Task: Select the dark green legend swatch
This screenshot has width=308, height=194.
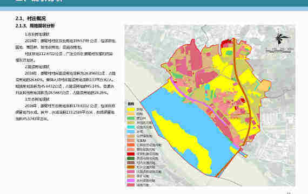Action: [131, 158]
